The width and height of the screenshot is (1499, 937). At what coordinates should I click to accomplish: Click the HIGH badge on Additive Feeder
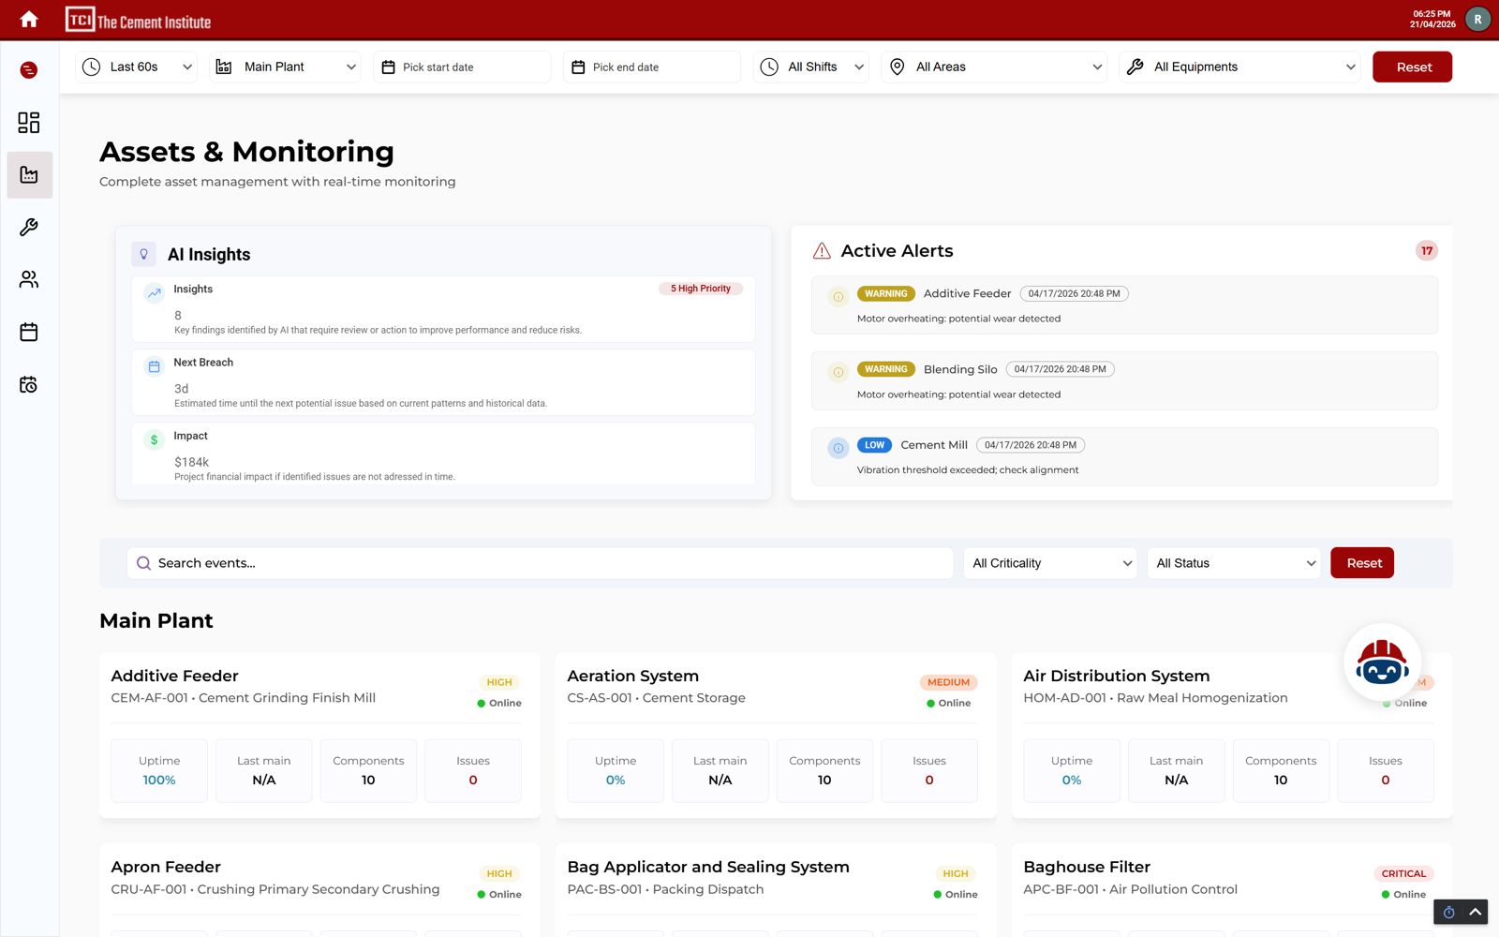(499, 682)
